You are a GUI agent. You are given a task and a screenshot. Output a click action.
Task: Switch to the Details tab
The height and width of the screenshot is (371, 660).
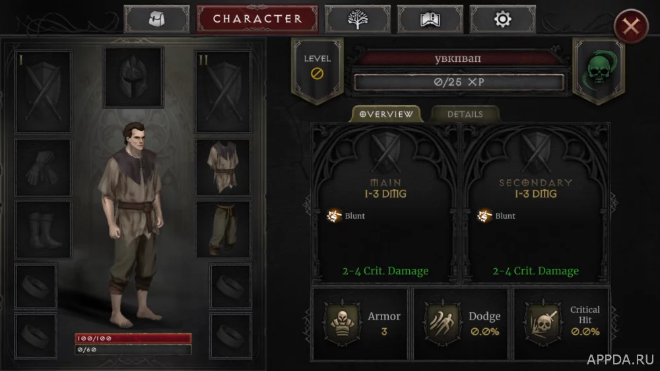click(465, 114)
